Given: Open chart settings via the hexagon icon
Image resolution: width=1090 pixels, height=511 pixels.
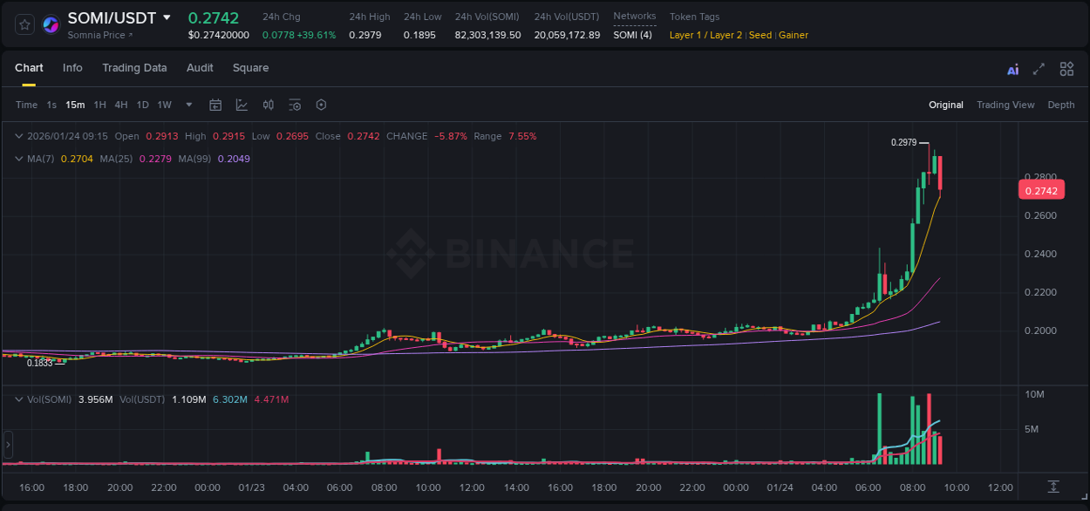Looking at the screenshot, I should [321, 105].
